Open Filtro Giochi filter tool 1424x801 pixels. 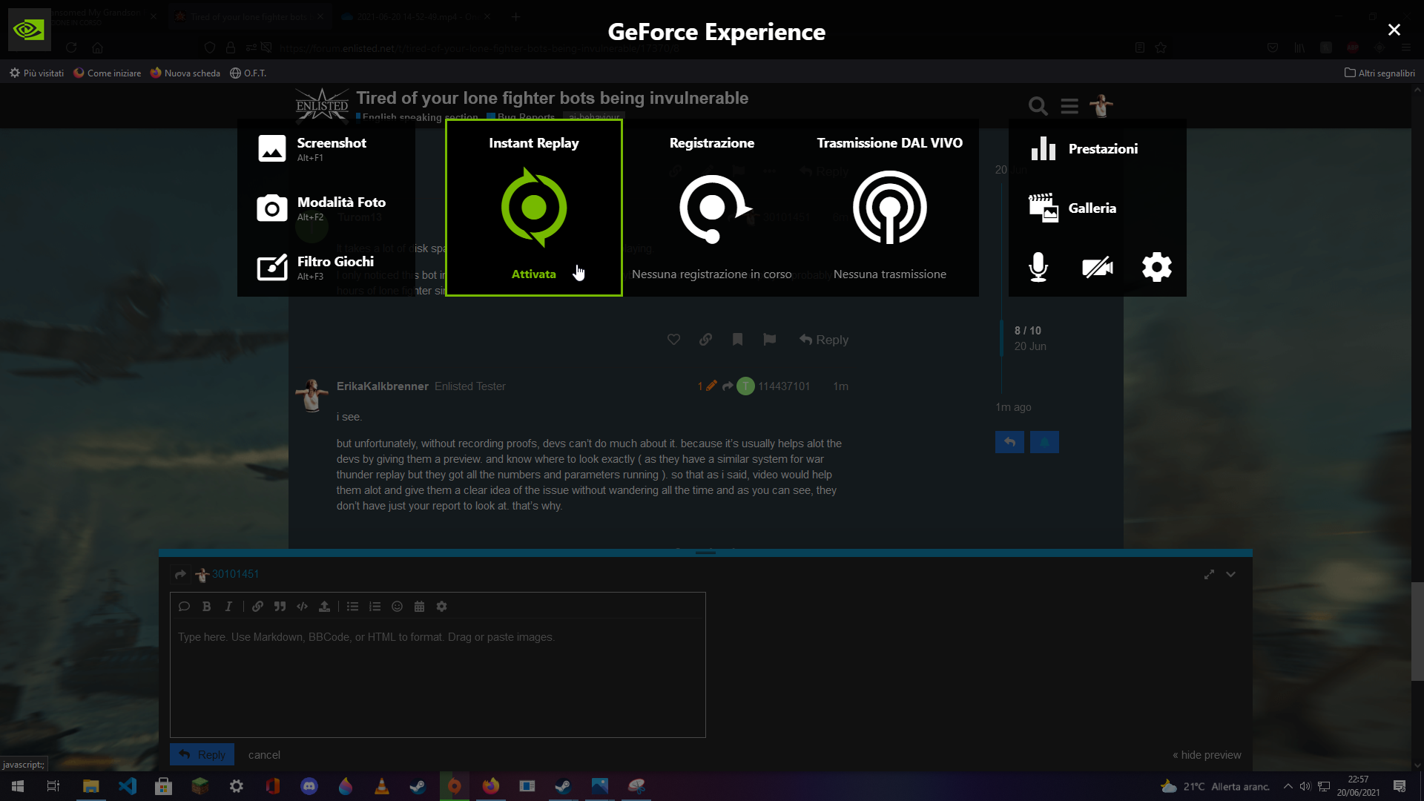[271, 268]
